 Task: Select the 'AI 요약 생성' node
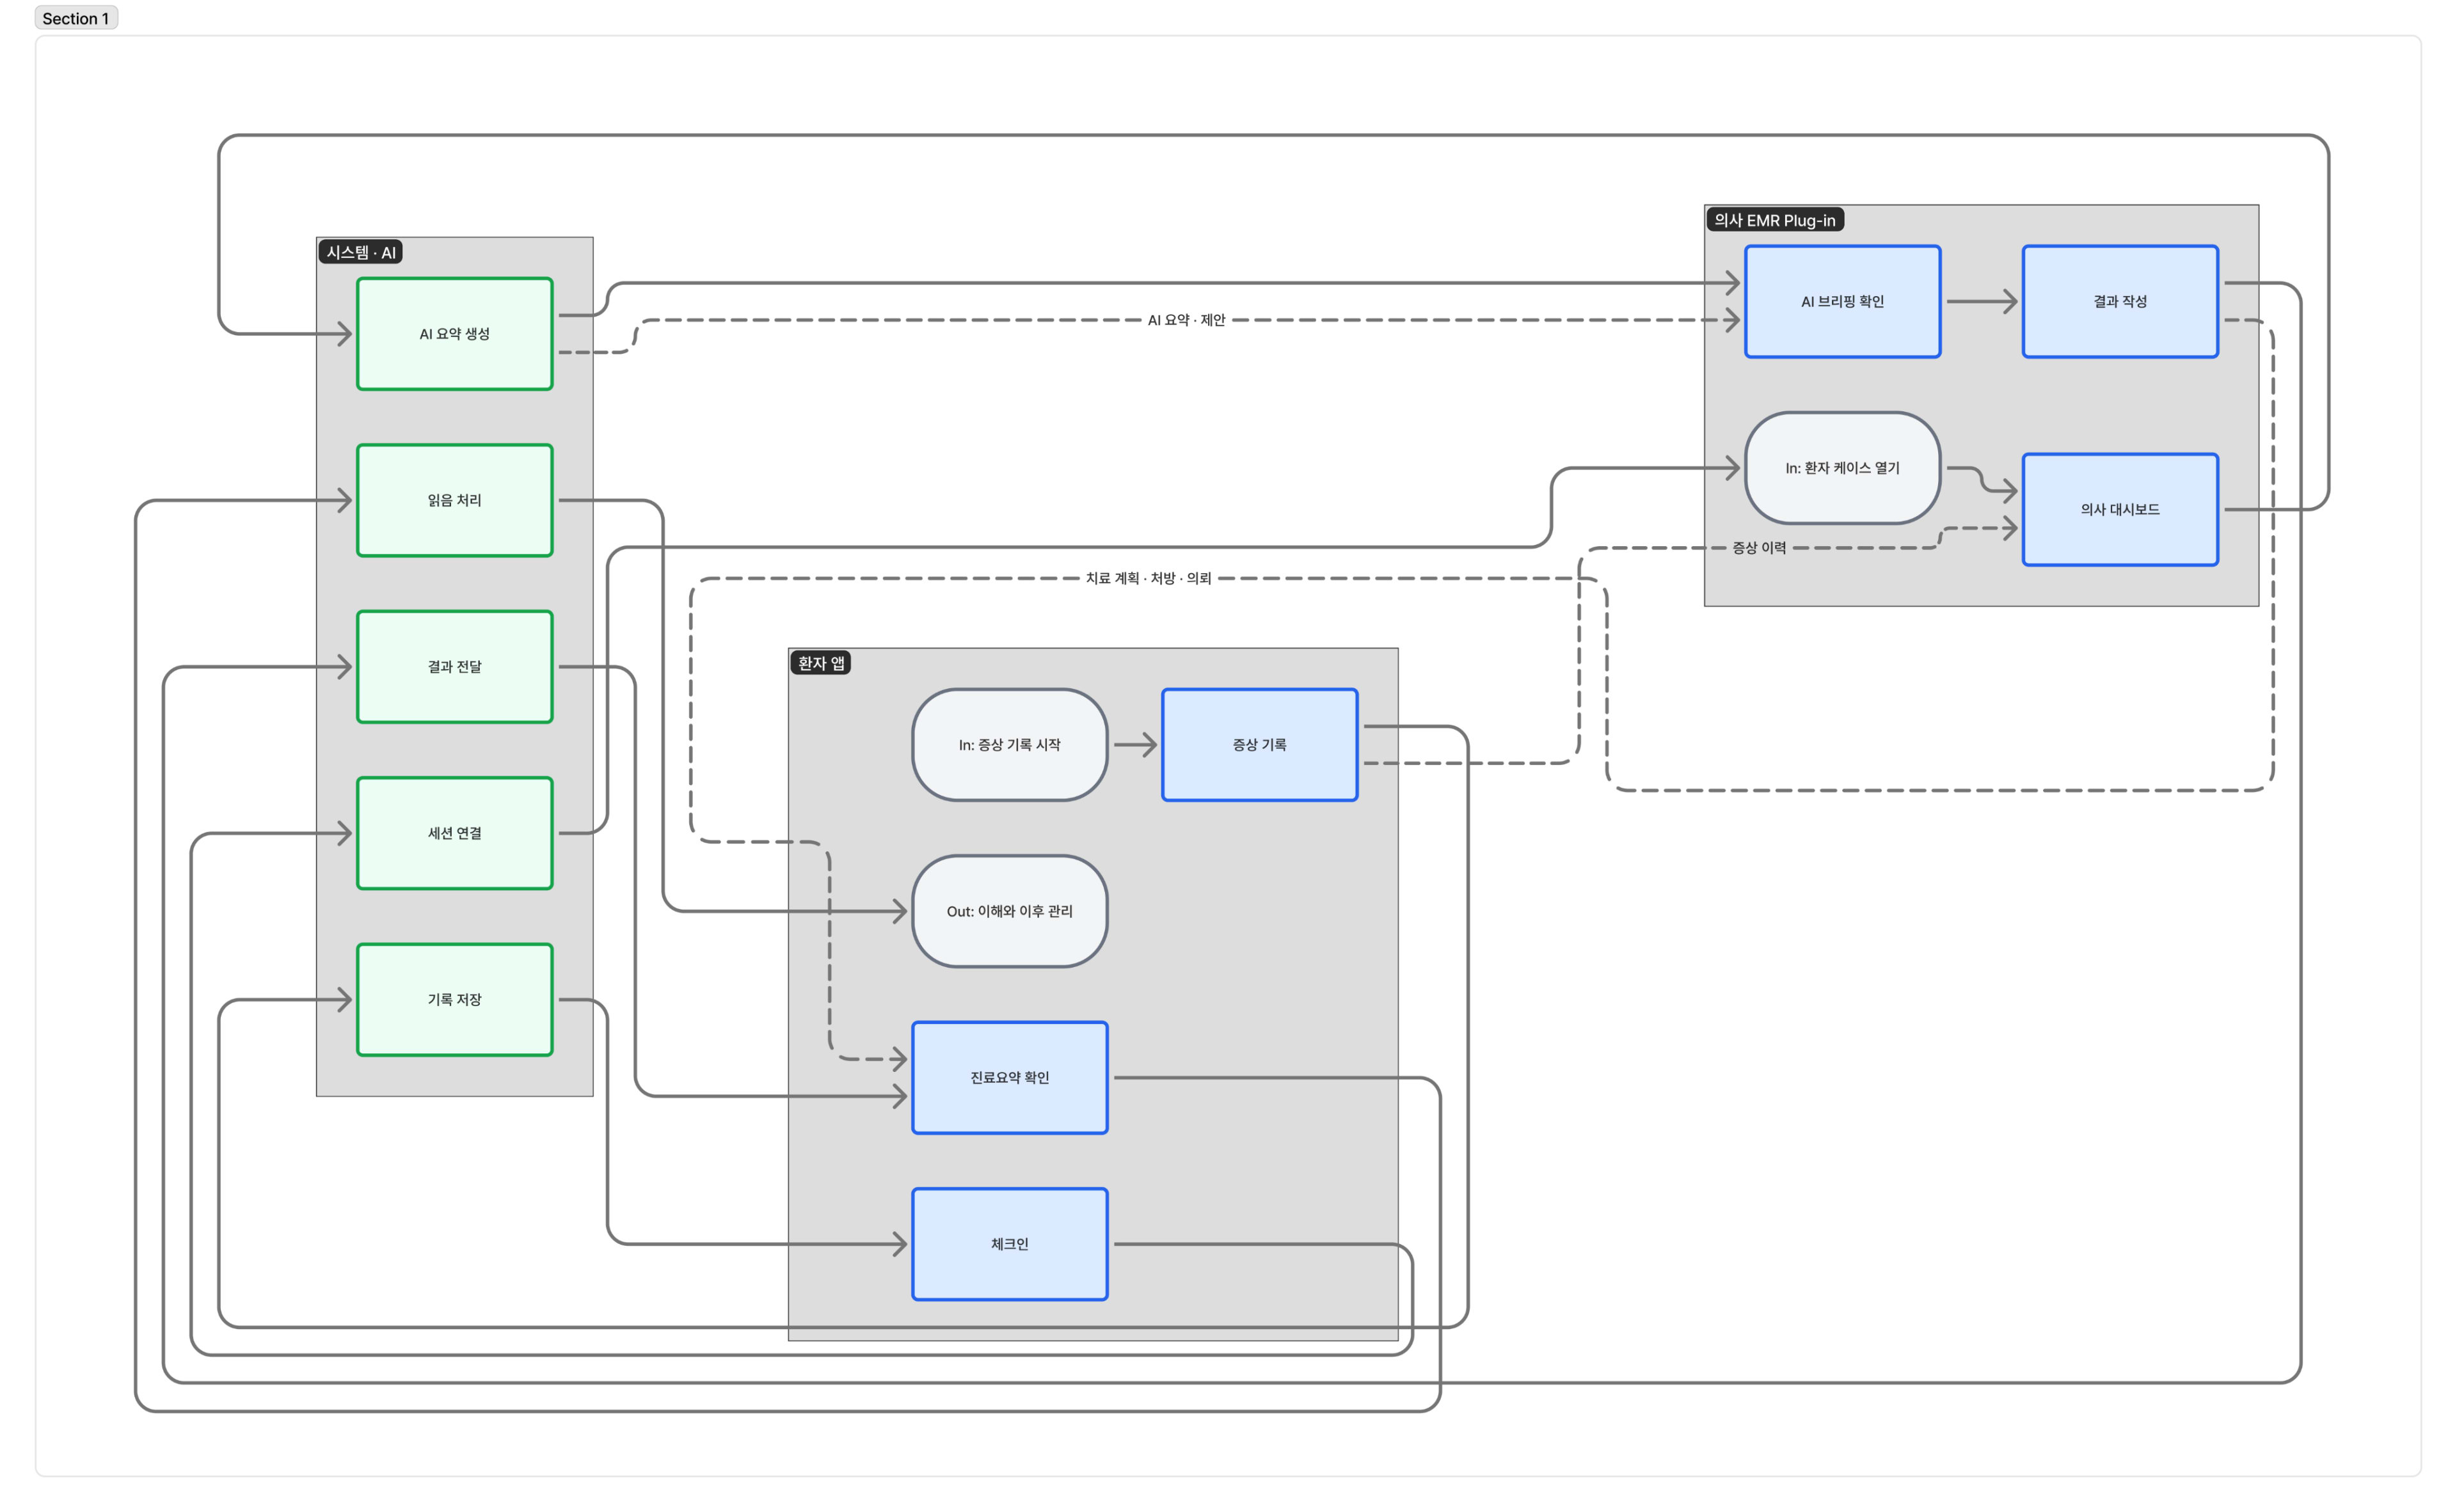pyautogui.click(x=454, y=334)
